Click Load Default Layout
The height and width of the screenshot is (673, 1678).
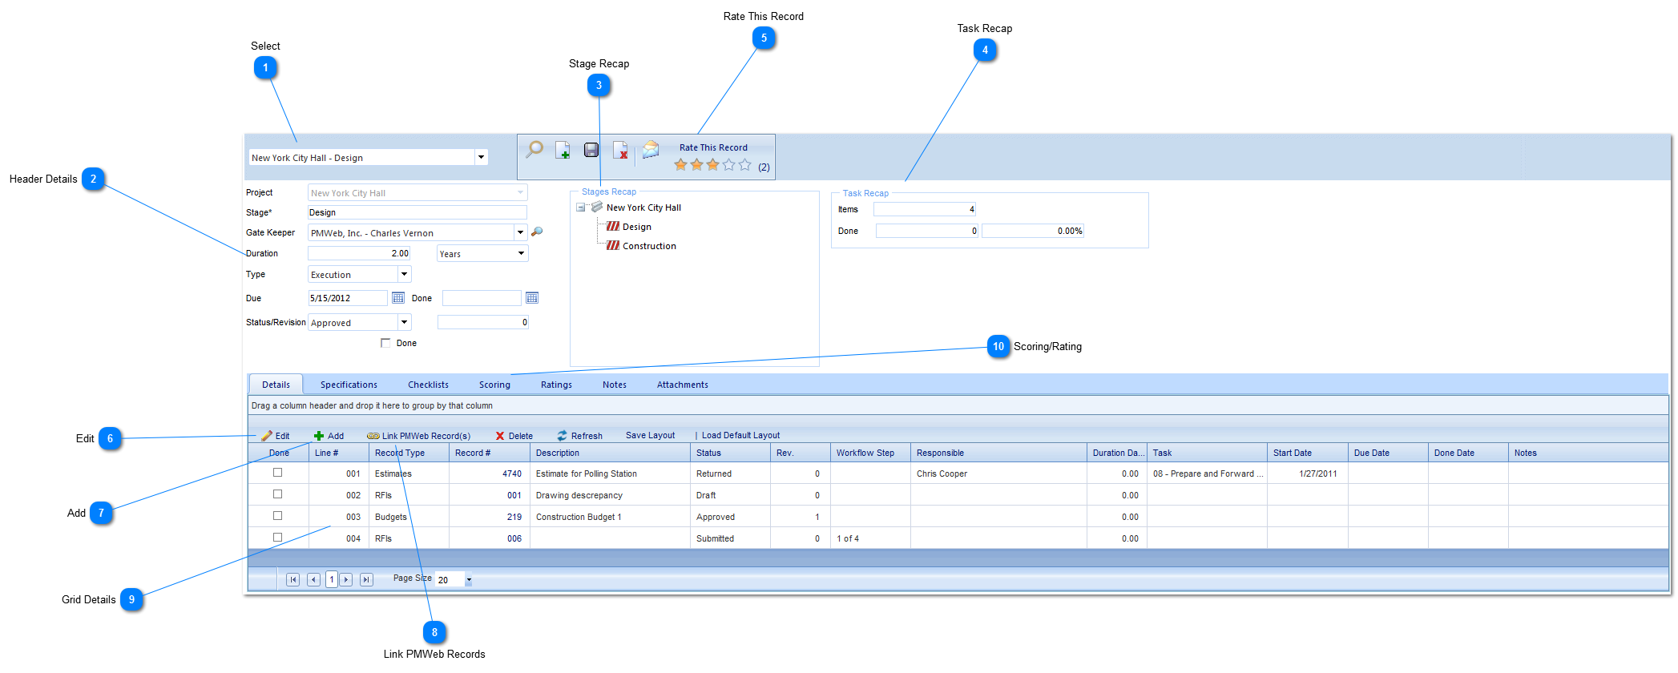(740, 436)
